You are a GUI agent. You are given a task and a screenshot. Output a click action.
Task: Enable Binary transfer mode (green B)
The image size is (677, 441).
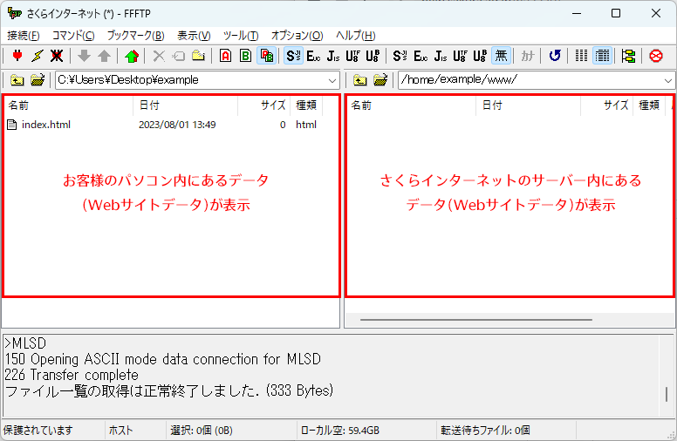[x=245, y=56]
